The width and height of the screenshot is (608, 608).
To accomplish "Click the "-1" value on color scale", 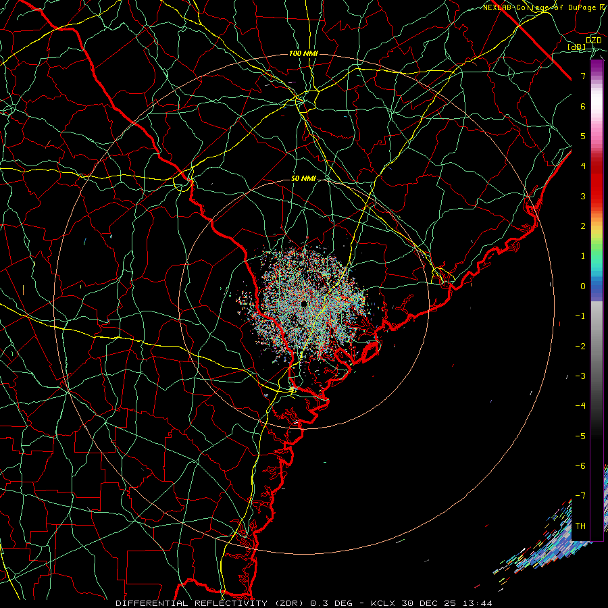I will tap(580, 316).
